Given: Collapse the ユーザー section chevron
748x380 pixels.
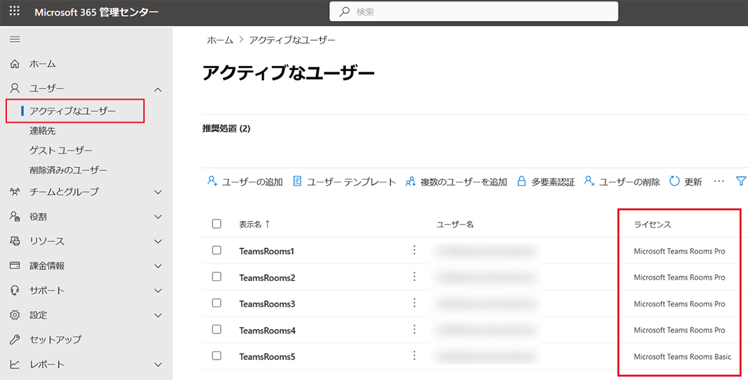Looking at the screenshot, I should 158,90.
